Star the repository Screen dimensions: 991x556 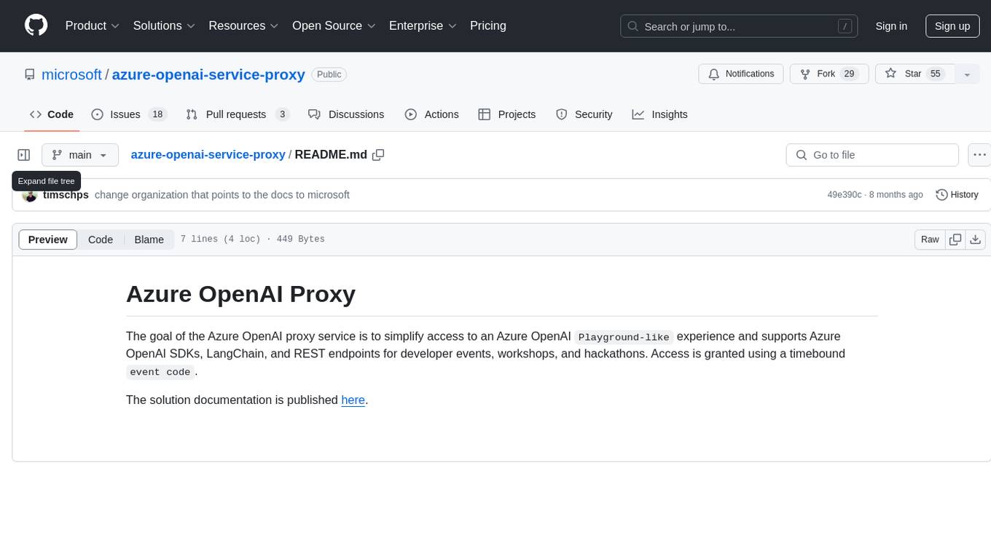point(915,74)
